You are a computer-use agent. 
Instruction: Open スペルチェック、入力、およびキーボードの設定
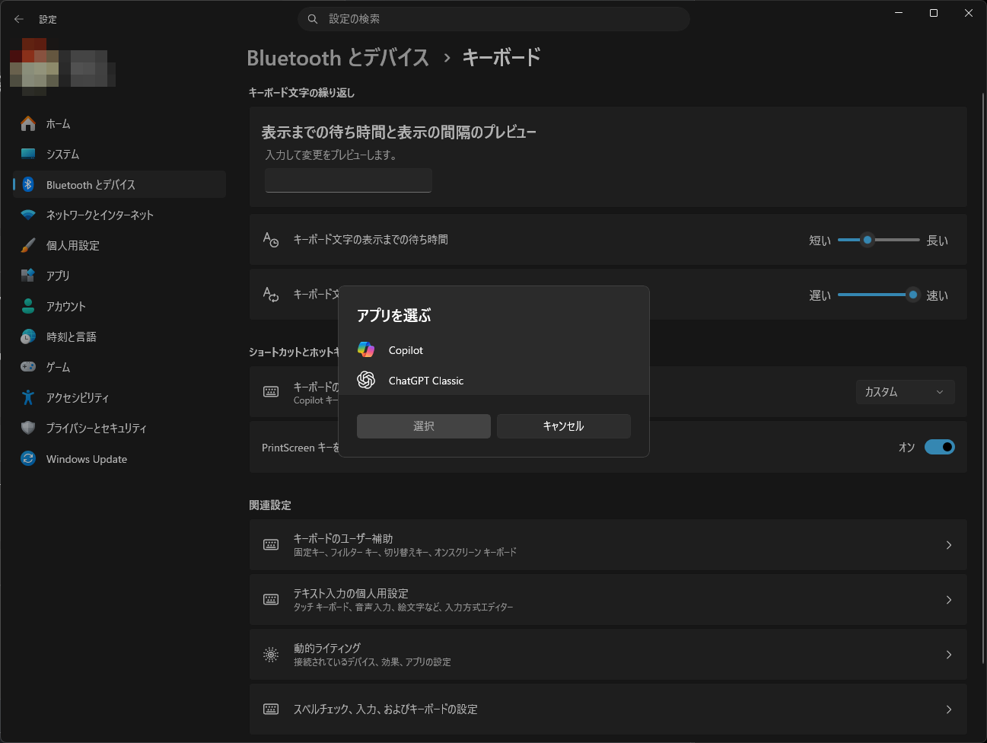(608, 710)
